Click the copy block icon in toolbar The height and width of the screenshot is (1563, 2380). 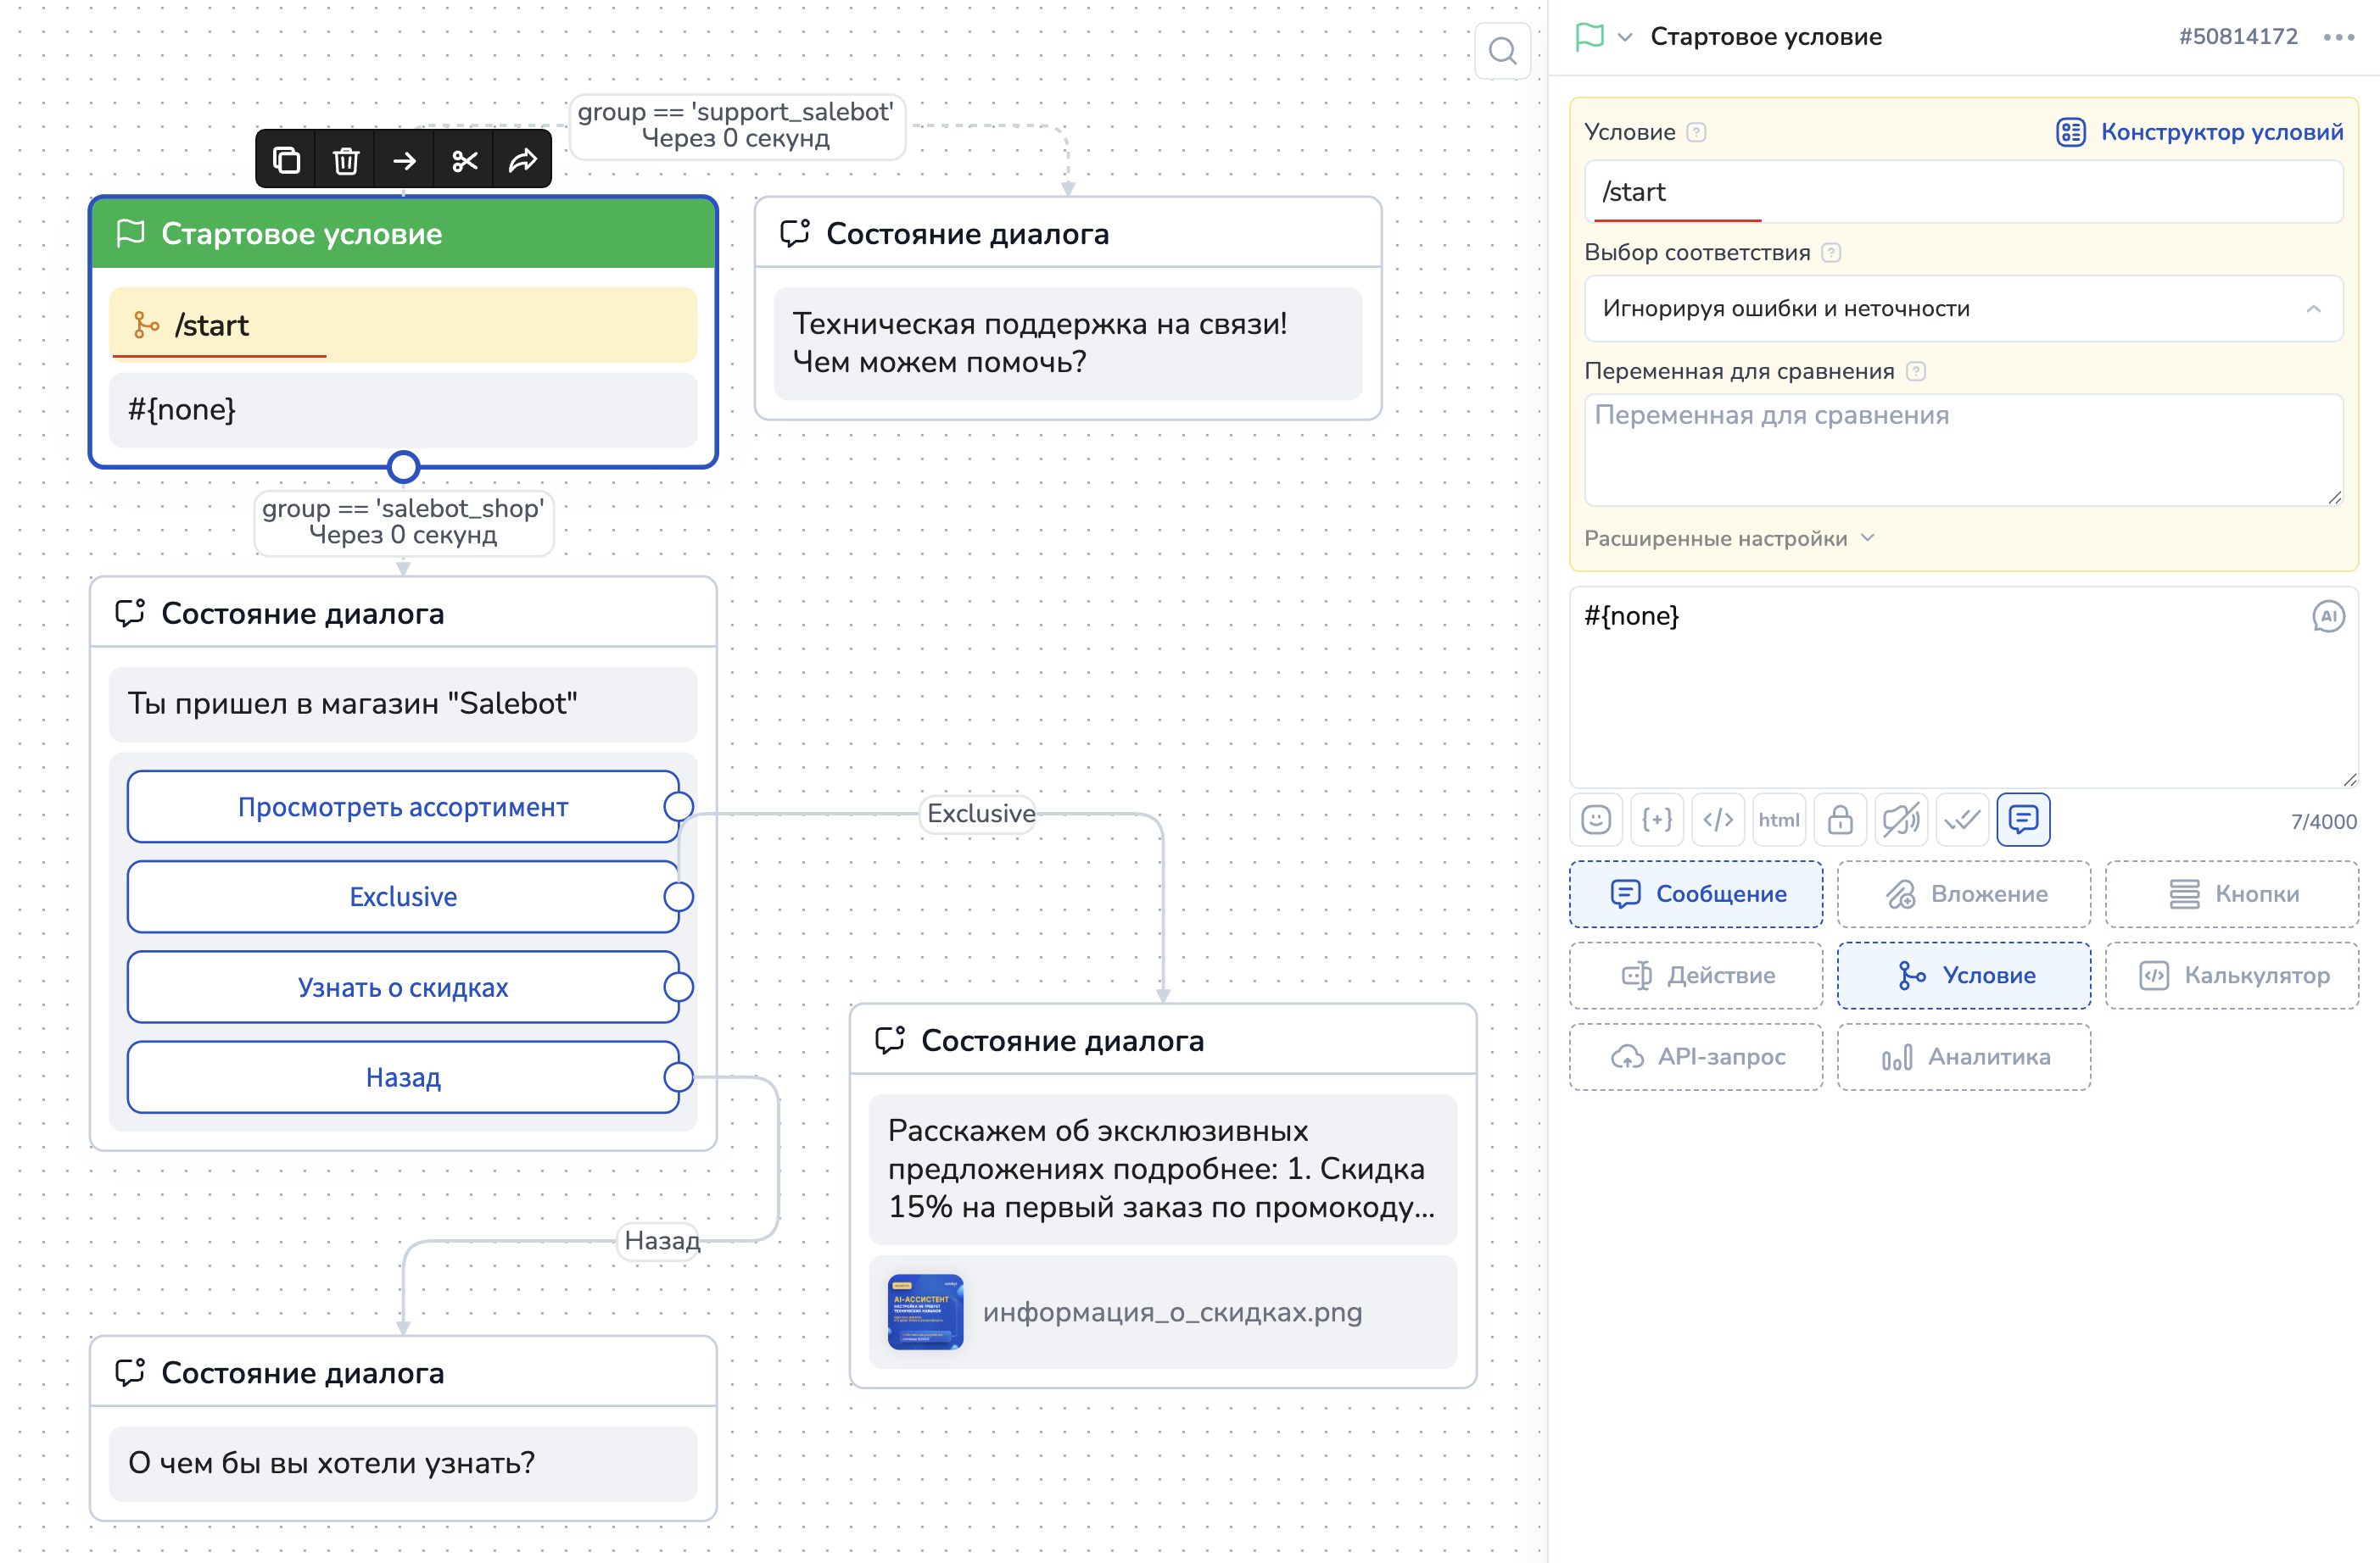pyautogui.click(x=286, y=160)
